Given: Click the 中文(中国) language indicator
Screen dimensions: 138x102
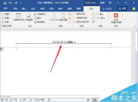Looking at the screenshot, I should pyautogui.click(x=39, y=100).
